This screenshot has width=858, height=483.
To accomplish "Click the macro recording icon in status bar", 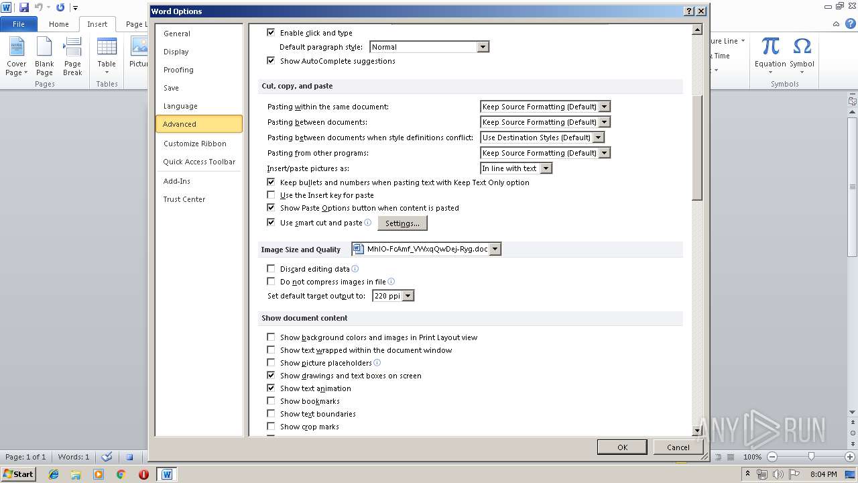I will pyautogui.click(x=130, y=457).
